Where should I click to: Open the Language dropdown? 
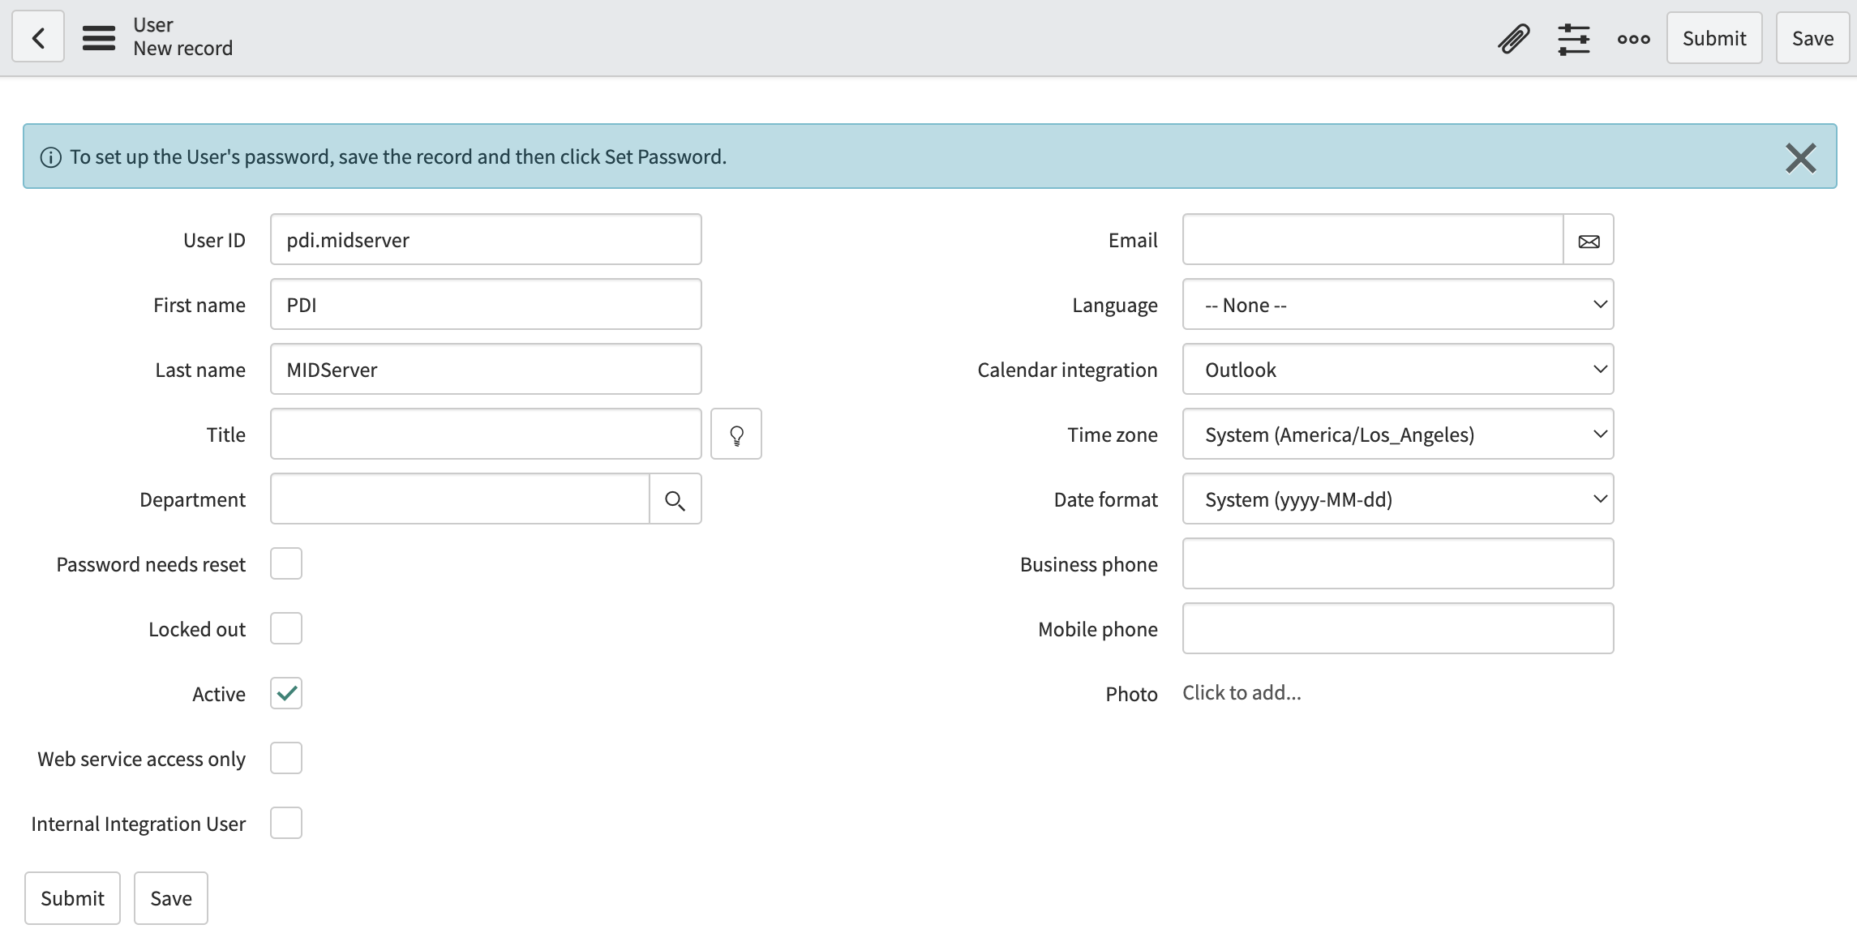click(x=1398, y=305)
